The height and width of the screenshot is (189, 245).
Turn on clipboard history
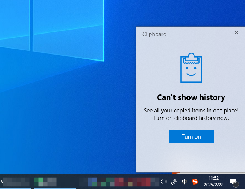tap(191, 136)
